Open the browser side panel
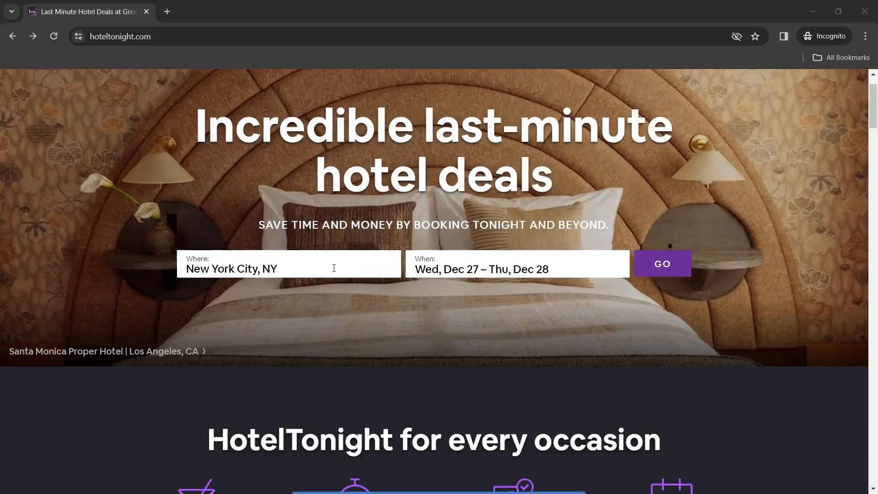878x494 pixels. pyautogui.click(x=784, y=36)
